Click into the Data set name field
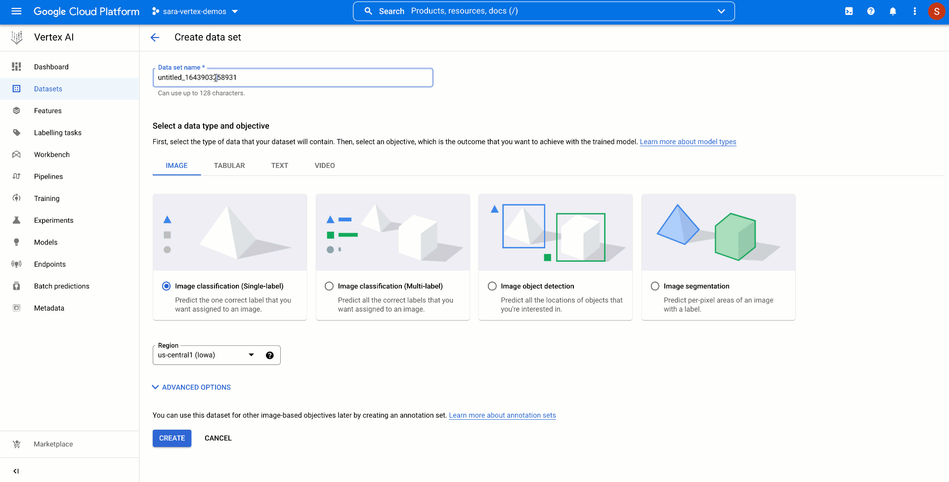Image resolution: width=949 pixels, height=482 pixels. [x=293, y=78]
